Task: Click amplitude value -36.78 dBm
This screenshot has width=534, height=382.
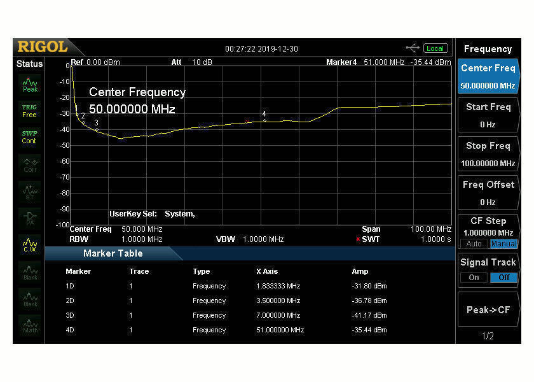Action: point(369,301)
